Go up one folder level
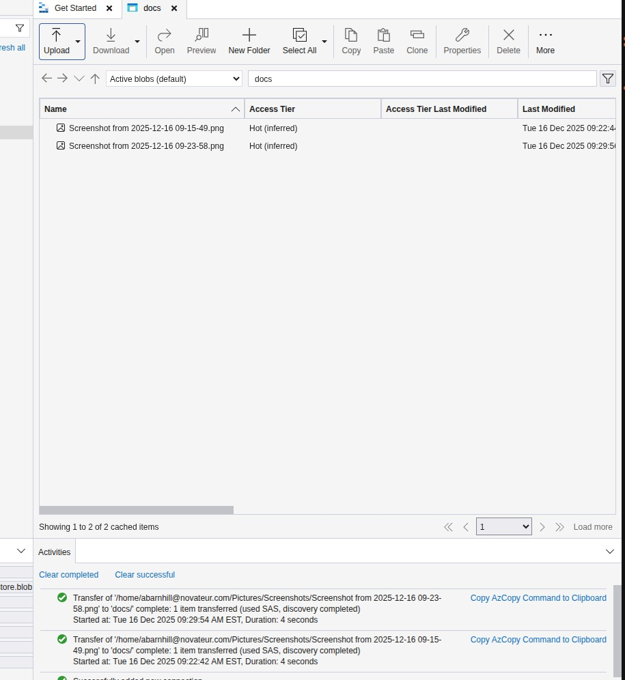The height and width of the screenshot is (680, 625). point(95,79)
